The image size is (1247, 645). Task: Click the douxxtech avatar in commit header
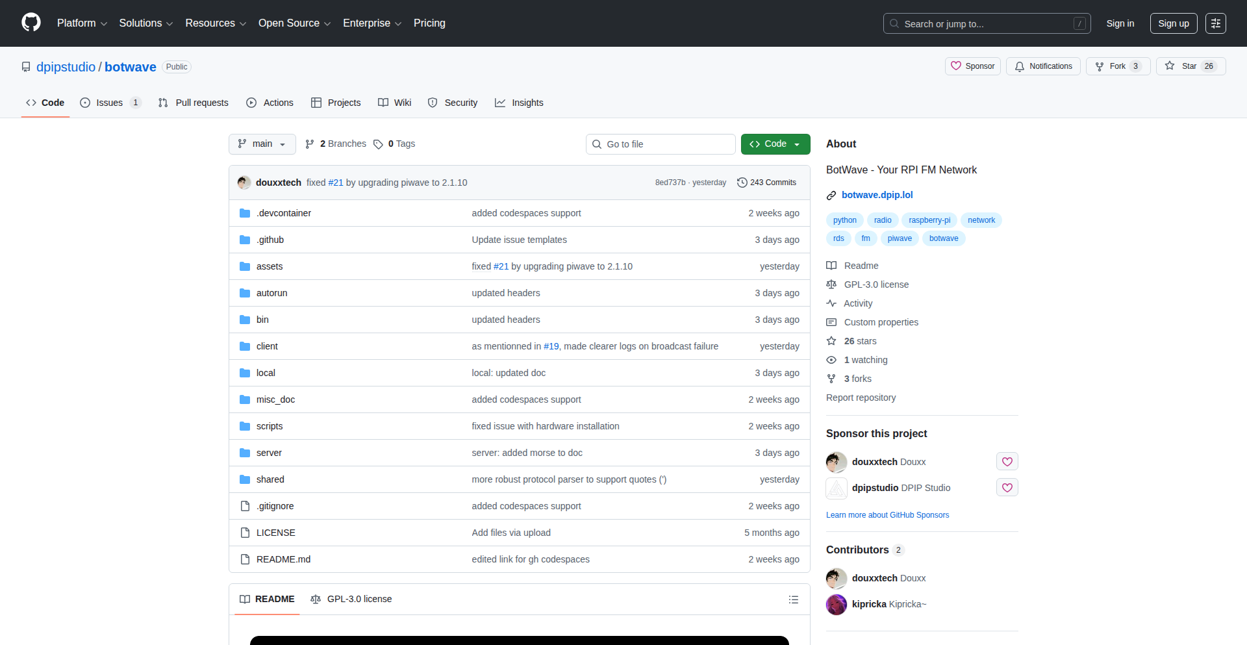244,183
